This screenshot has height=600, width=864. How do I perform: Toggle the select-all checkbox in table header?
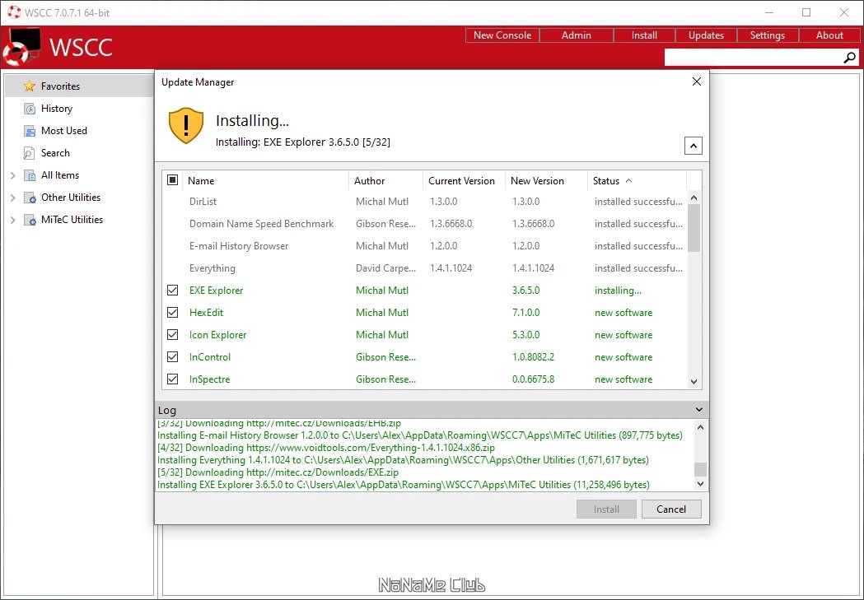(x=172, y=180)
